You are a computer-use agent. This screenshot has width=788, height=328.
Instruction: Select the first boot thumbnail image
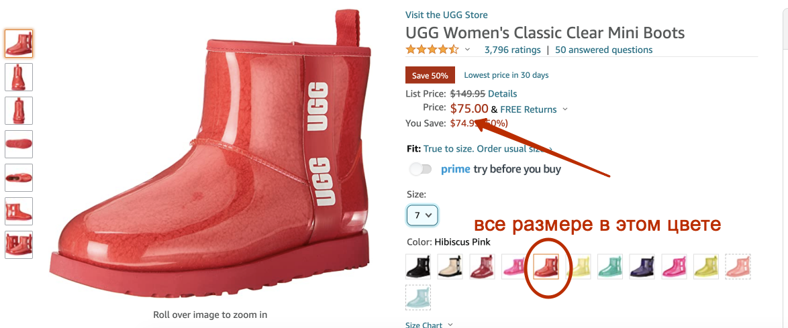pyautogui.click(x=19, y=44)
